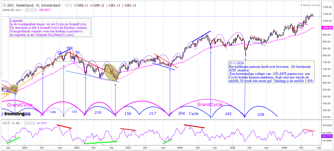This screenshot has width=334, height=151.
Task: Select the cycle length label 228
Action: click(x=261, y=114)
